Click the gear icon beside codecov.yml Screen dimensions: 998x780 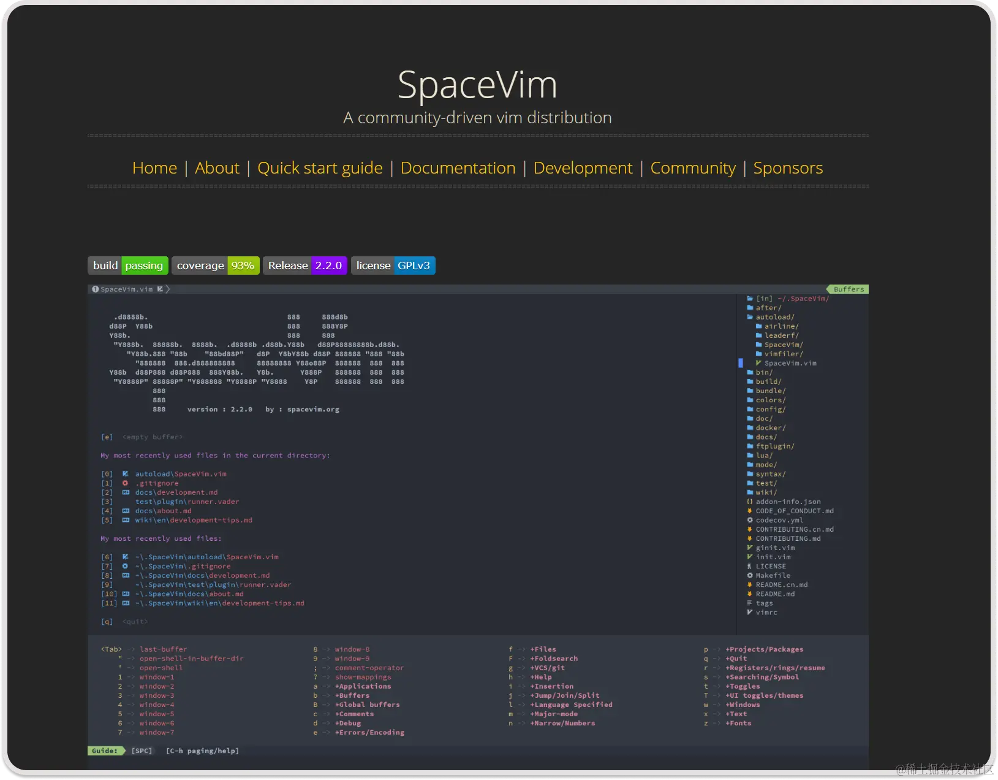750,520
